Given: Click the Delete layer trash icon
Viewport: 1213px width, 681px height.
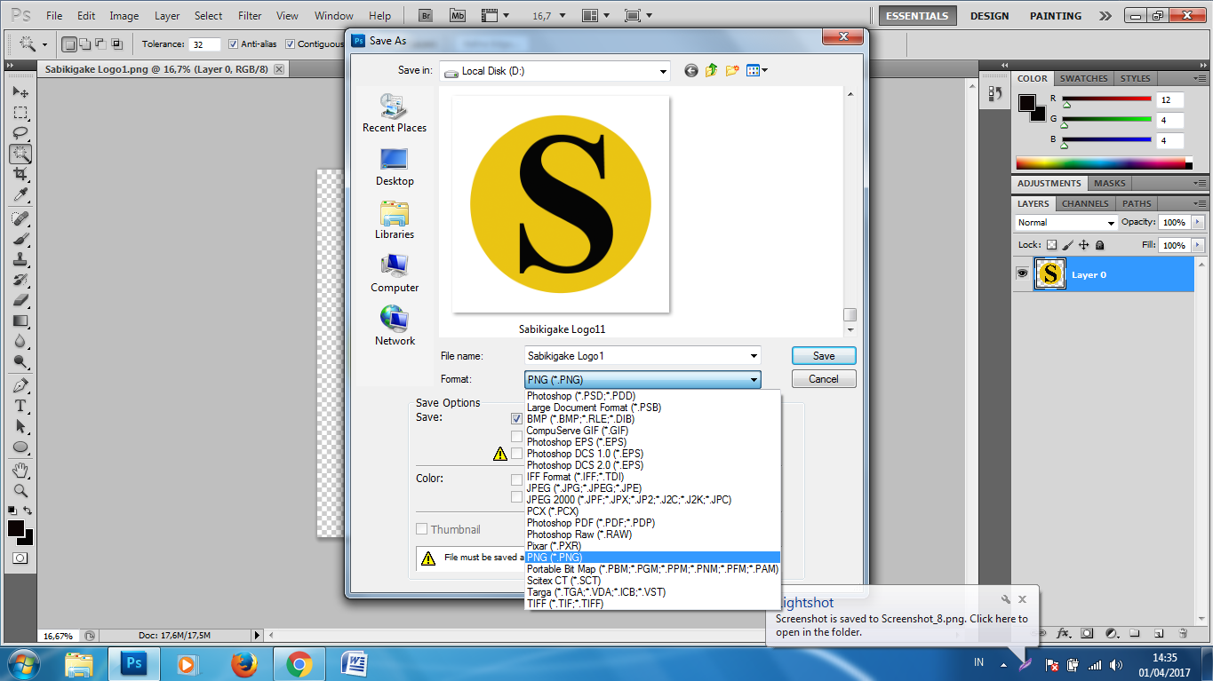Looking at the screenshot, I should click(x=1183, y=634).
